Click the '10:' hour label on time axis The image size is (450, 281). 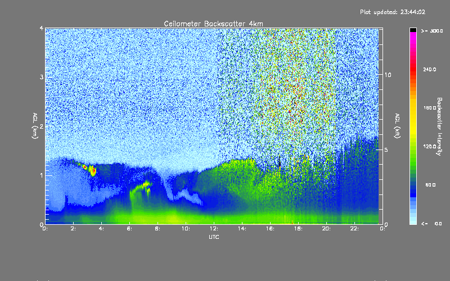click(x=186, y=229)
